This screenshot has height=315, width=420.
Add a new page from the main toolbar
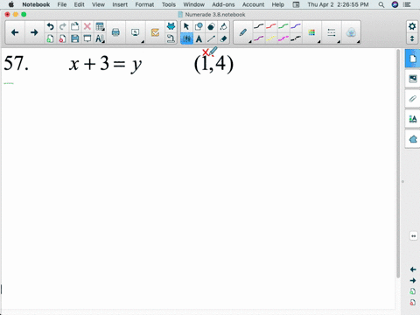pyautogui.click(x=50, y=38)
